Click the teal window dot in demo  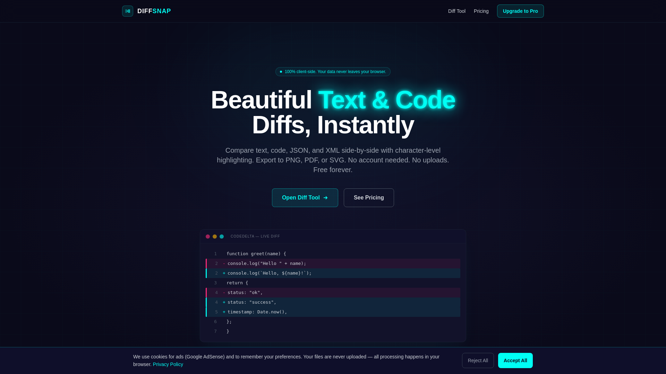[222, 237]
